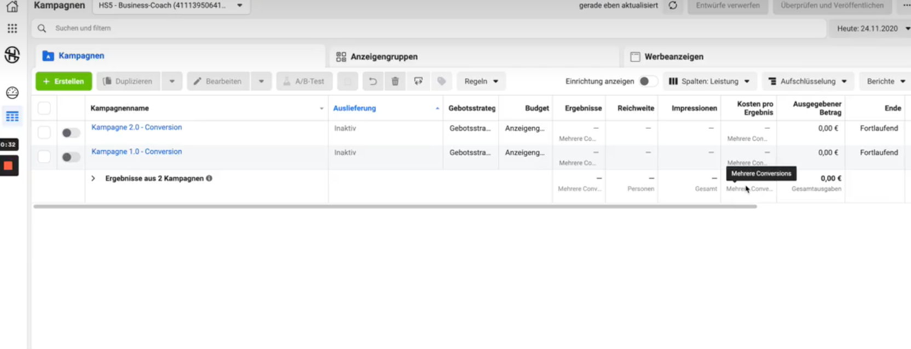The image size is (911, 349).
Task: Stop recording with the red square button
Action: (9, 165)
